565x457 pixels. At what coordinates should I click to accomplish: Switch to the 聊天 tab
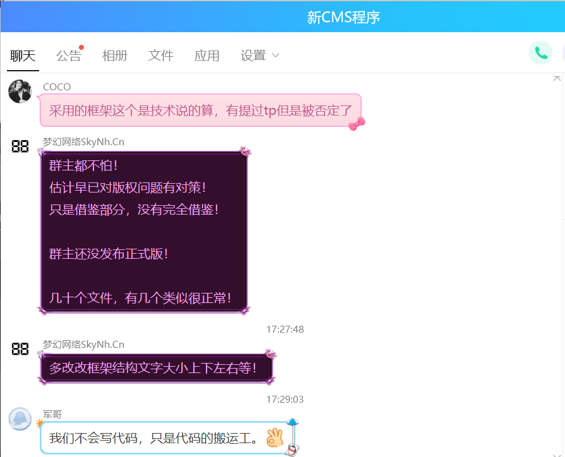(x=23, y=56)
